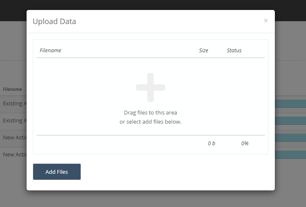Viewport: 306px width, 207px height.
Task: Click the large plus icon in drop area
Action: tap(150, 88)
